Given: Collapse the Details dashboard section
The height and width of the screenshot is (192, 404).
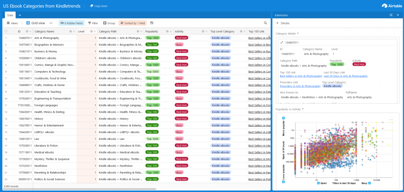Looking at the screenshot, I should 277,23.
